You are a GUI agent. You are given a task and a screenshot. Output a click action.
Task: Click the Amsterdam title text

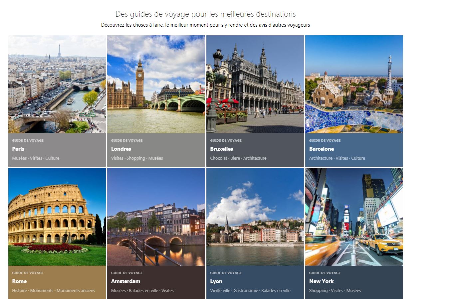(x=125, y=281)
